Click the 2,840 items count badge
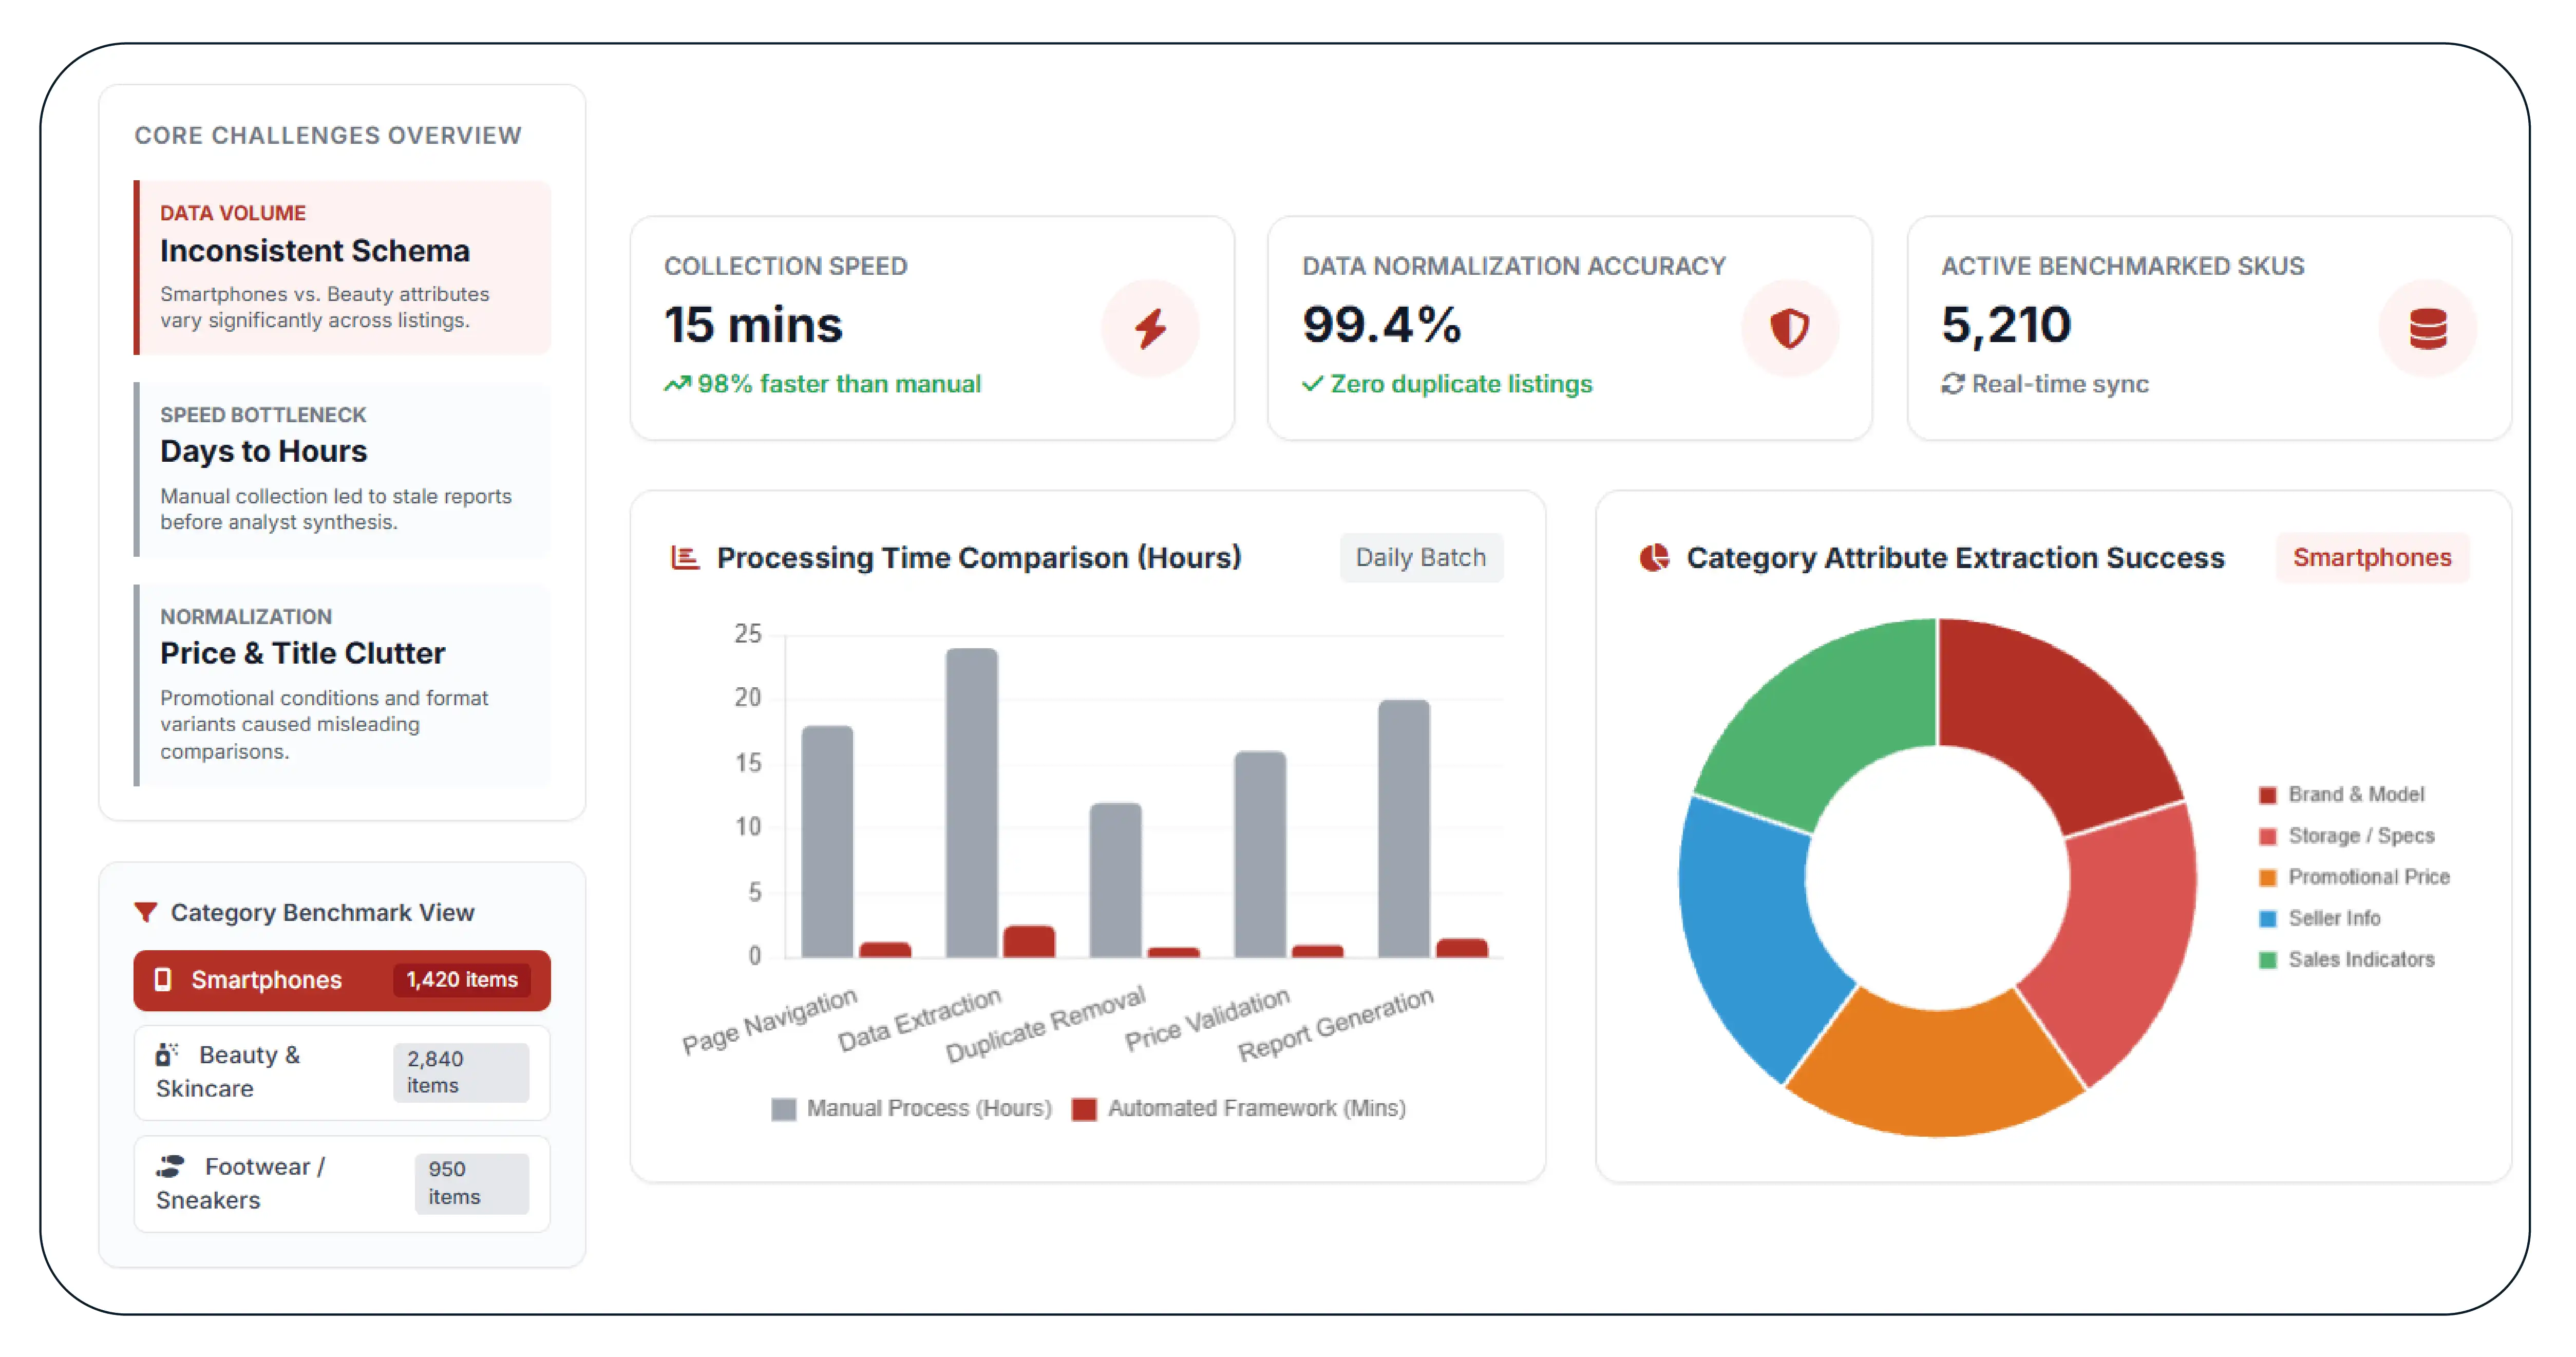The width and height of the screenshot is (2576, 1357). pyautogui.click(x=461, y=1072)
